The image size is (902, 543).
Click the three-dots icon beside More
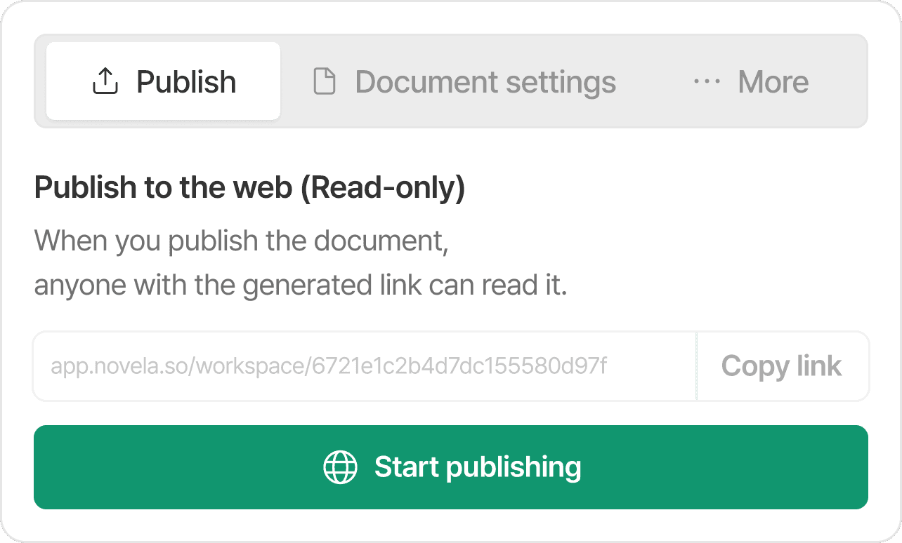[707, 81]
